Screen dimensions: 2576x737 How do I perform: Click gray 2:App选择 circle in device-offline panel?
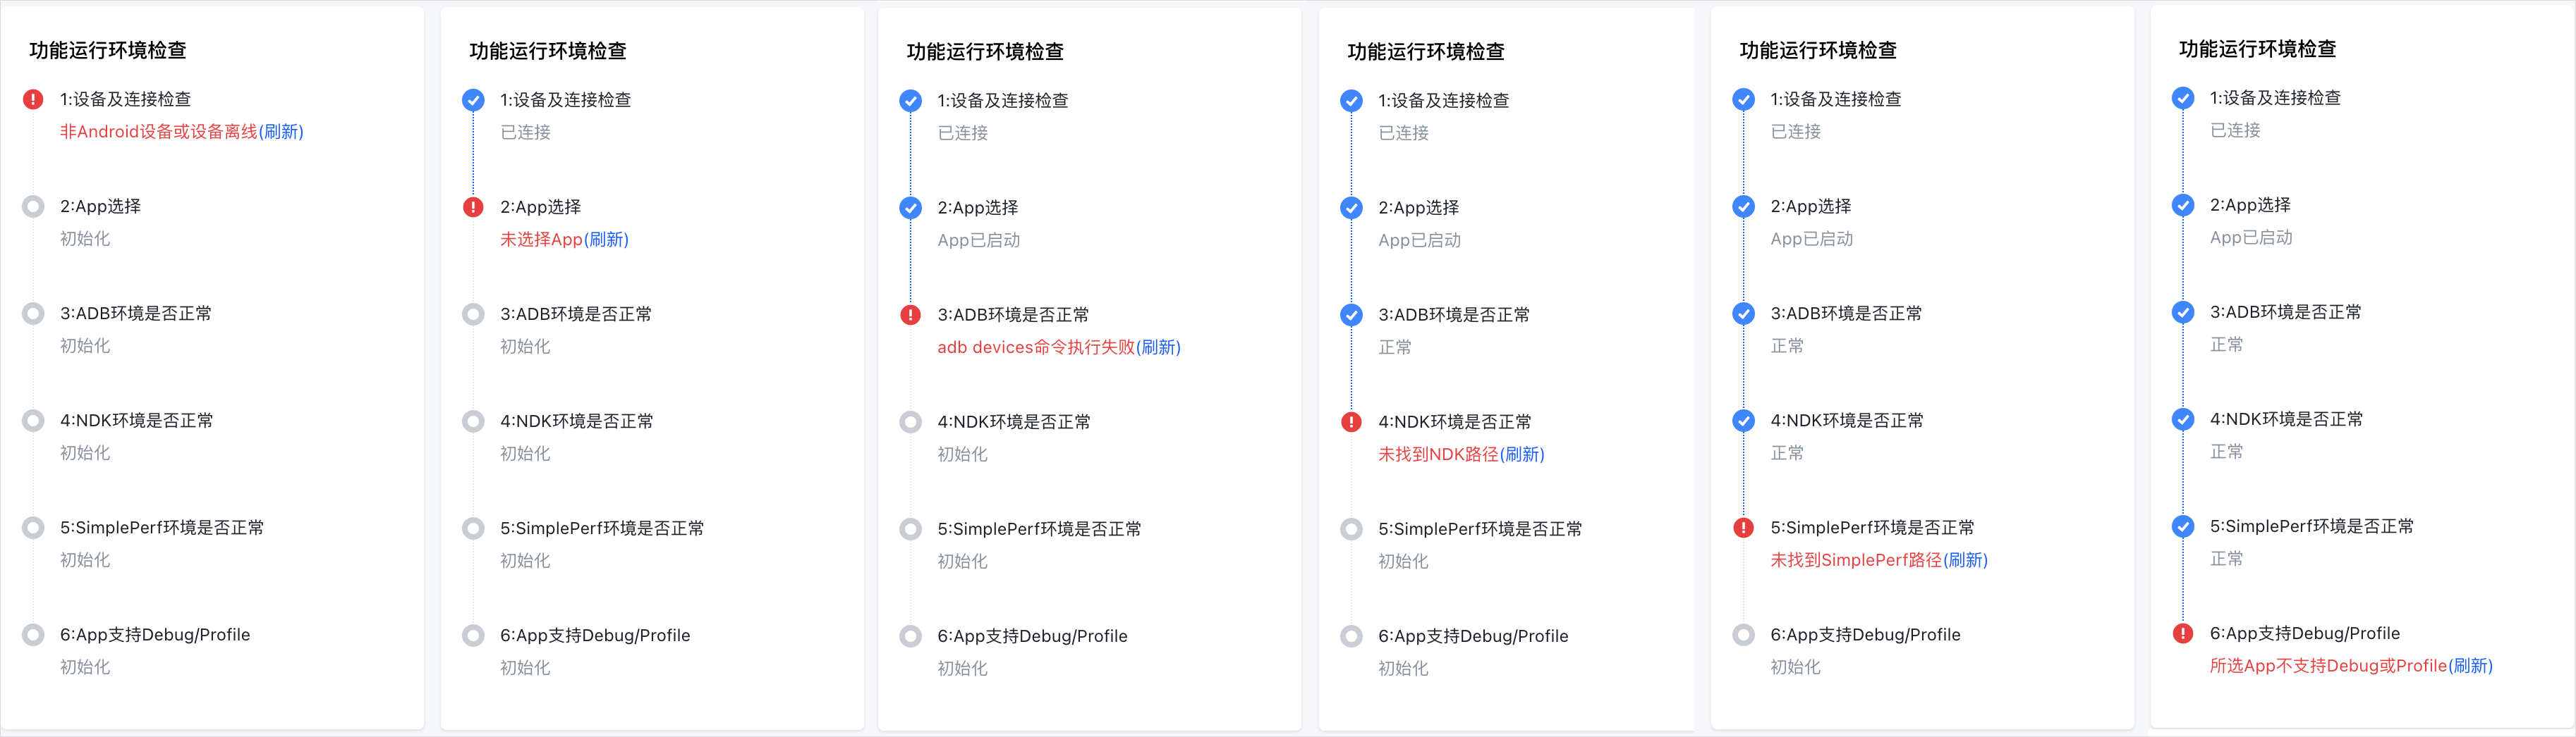[33, 206]
